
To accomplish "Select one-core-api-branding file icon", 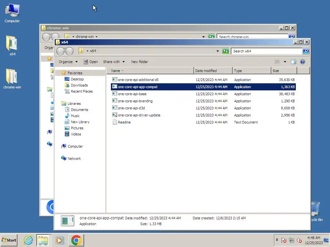I will pyautogui.click(x=114, y=101).
